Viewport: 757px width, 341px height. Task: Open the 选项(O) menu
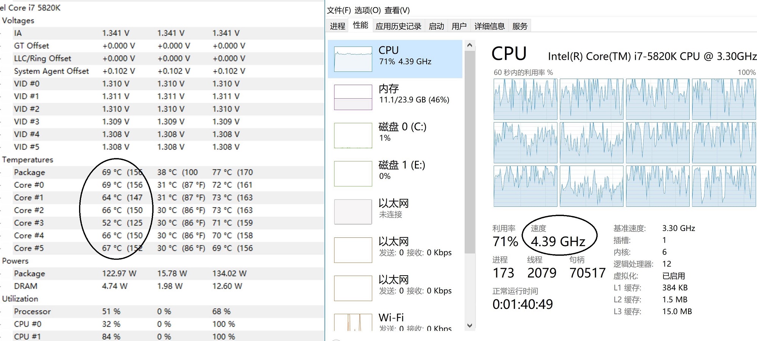368,10
